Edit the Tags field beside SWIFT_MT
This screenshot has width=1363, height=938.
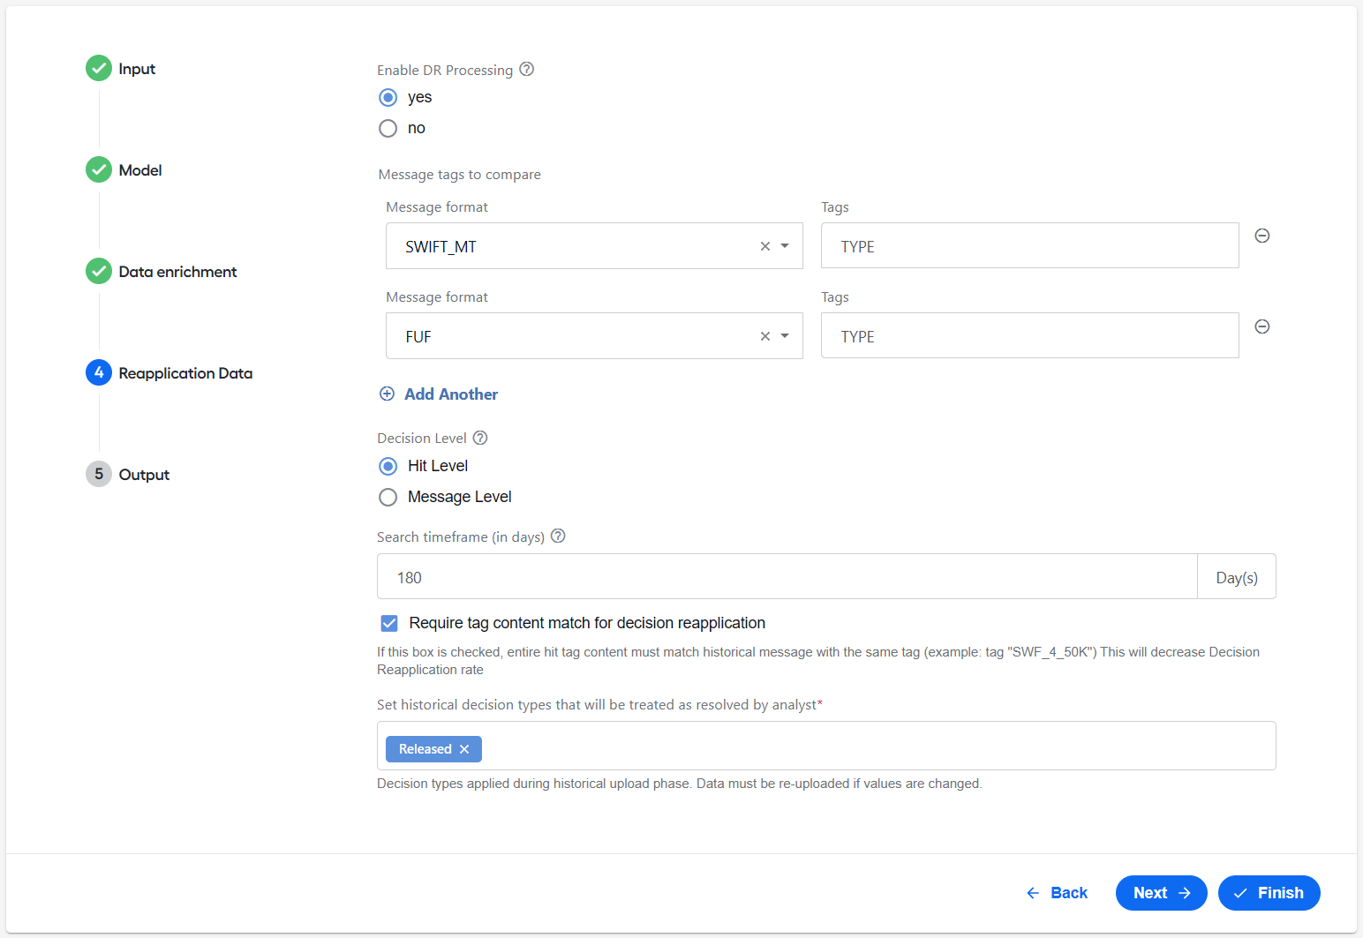[1030, 245]
